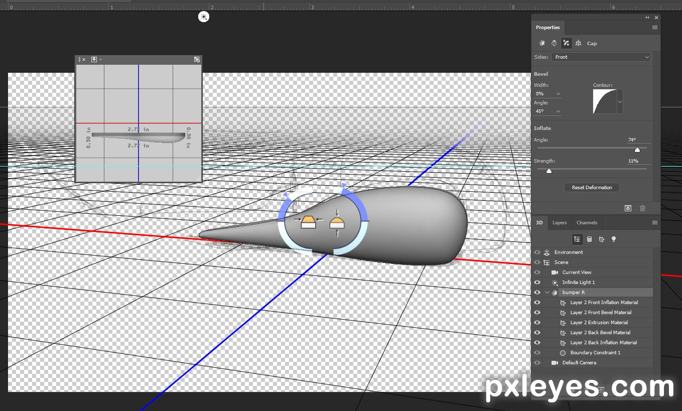This screenshot has height=411, width=682.
Task: Click the Reset Deformation button
Action: point(592,188)
